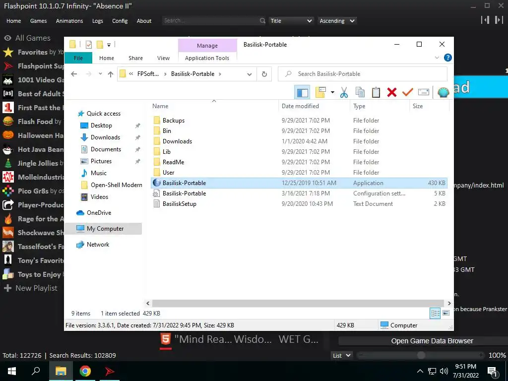Select the Bin folder

point(167,131)
